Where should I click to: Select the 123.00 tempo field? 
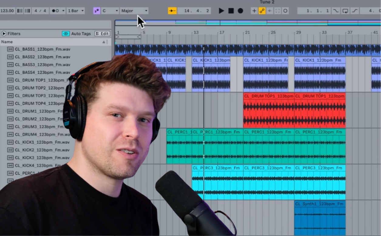[8, 11]
